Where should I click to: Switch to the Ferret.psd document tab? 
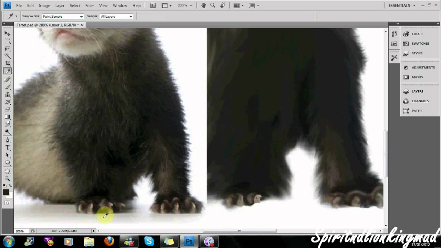[x=48, y=25]
